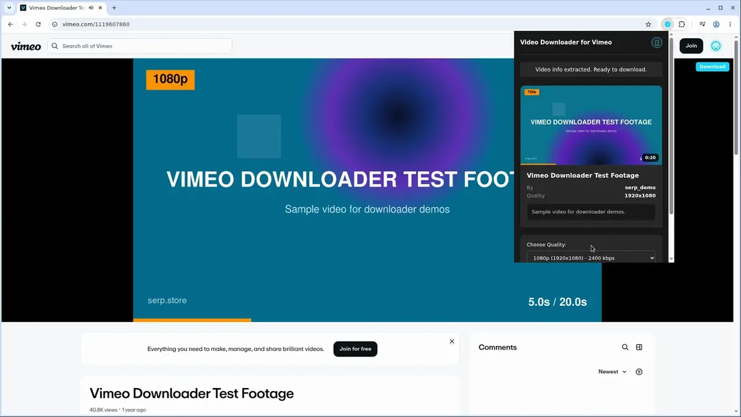Screen dimensions: 741x417
Task: Search the comments with the magnifier icon
Action: point(625,347)
